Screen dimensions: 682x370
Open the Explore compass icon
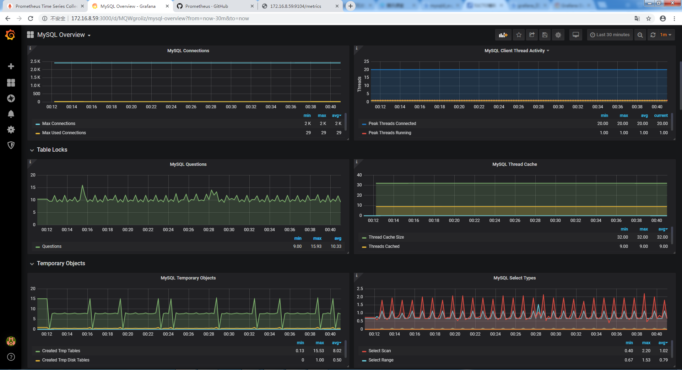pyautogui.click(x=11, y=98)
